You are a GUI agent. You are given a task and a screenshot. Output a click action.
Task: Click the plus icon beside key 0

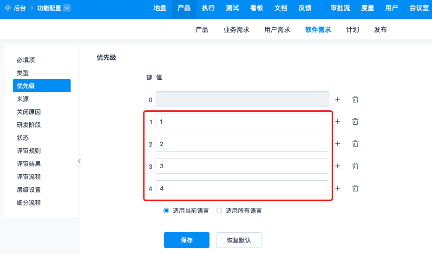338,99
